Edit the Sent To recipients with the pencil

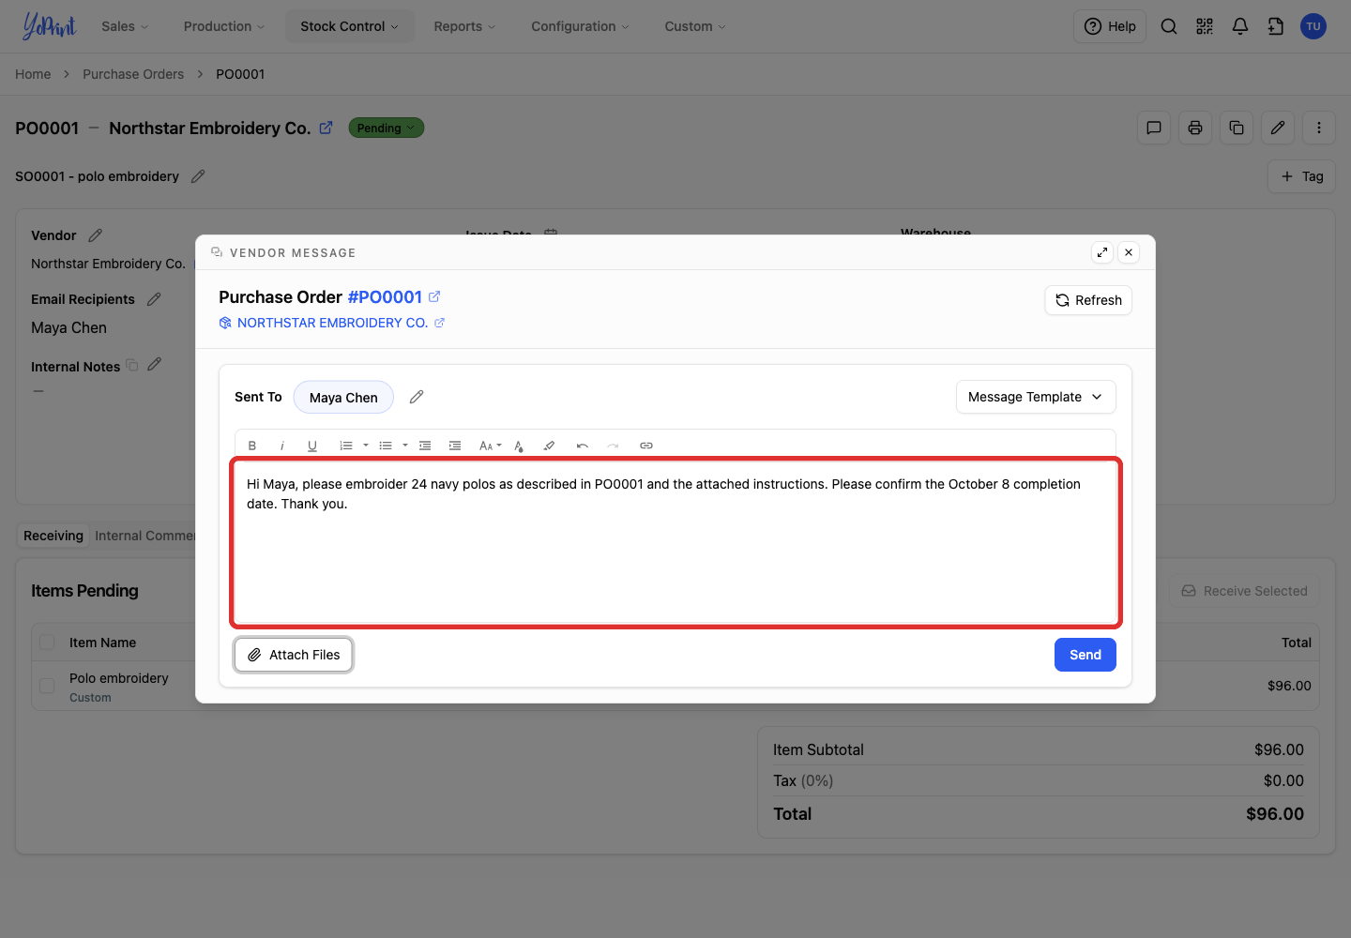pyautogui.click(x=417, y=397)
